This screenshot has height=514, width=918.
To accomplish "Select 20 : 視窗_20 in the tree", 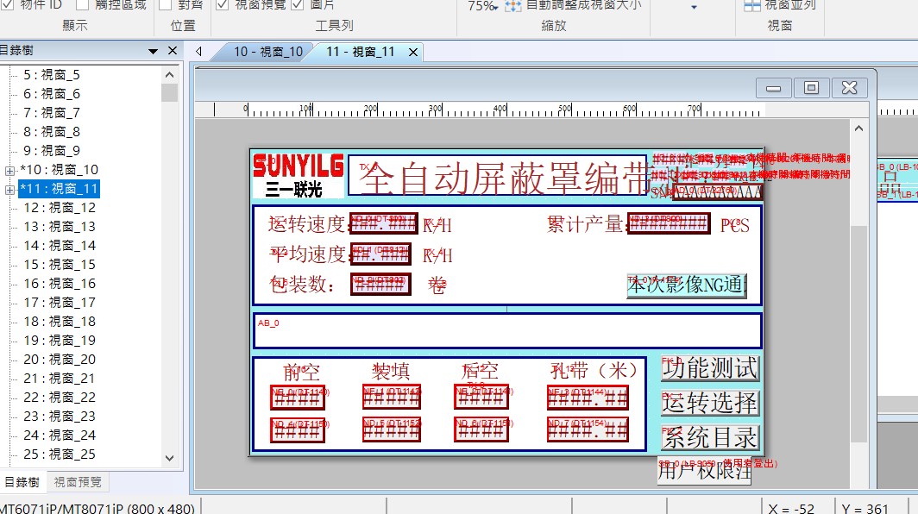I will [x=59, y=360].
